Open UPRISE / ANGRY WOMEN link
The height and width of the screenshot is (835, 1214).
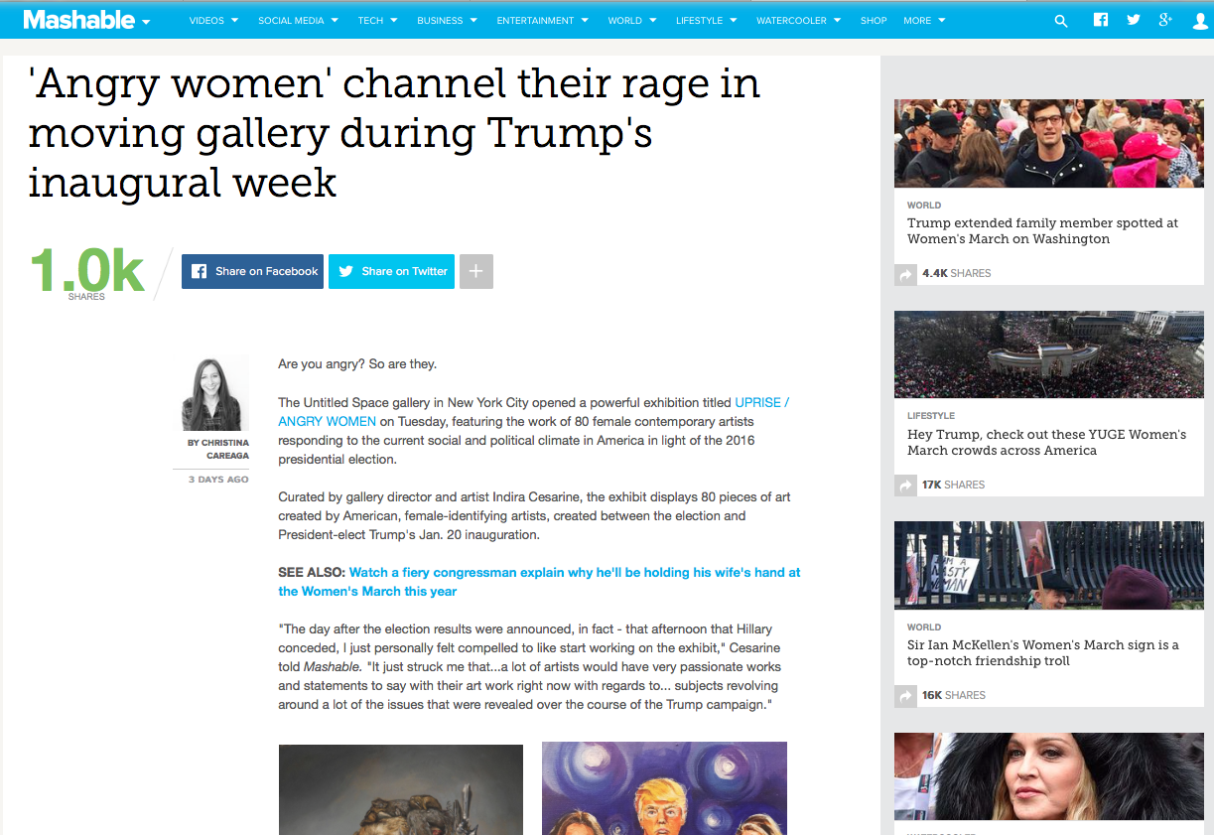(534, 412)
